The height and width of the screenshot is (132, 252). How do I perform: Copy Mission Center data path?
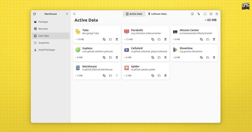click(x=201, y=39)
